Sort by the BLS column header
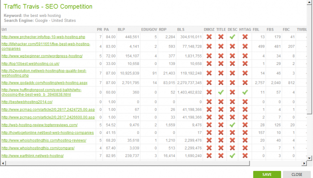313x178 pixels. pos(181,29)
